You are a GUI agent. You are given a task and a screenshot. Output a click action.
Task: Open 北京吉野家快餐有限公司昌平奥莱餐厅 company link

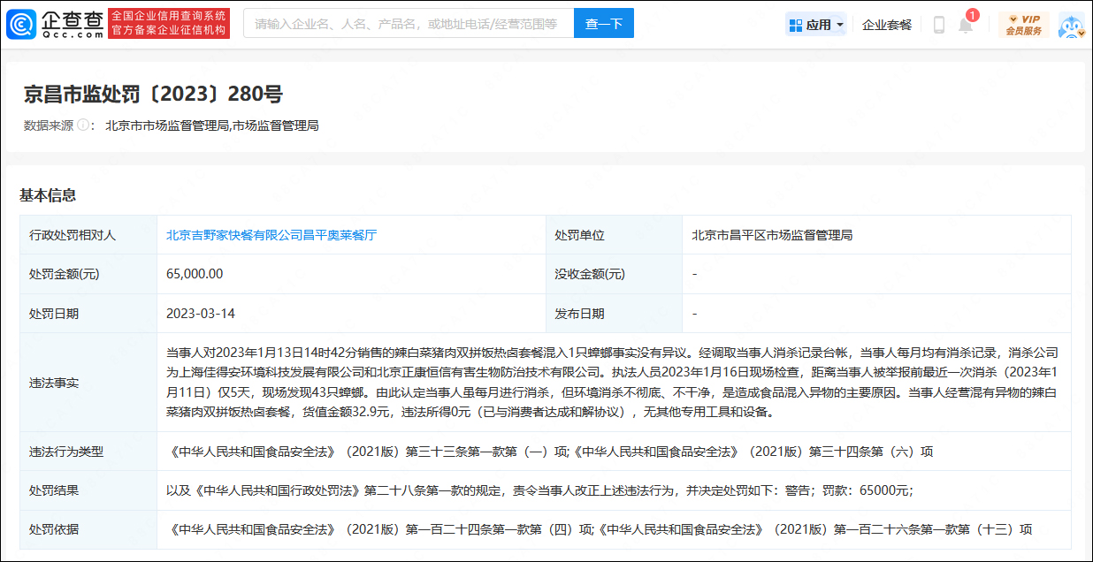coord(271,235)
